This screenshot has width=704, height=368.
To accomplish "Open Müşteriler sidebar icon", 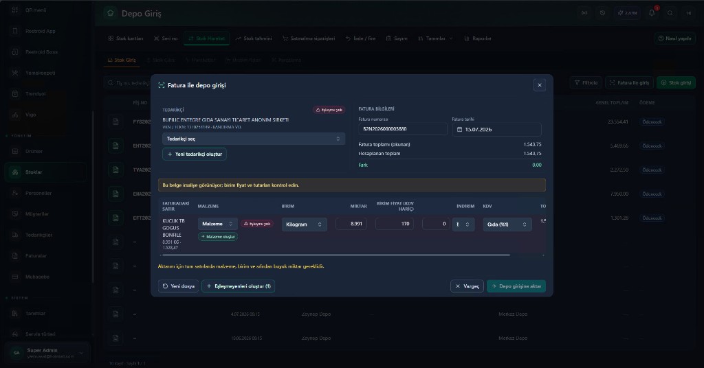I will pyautogui.click(x=15, y=214).
